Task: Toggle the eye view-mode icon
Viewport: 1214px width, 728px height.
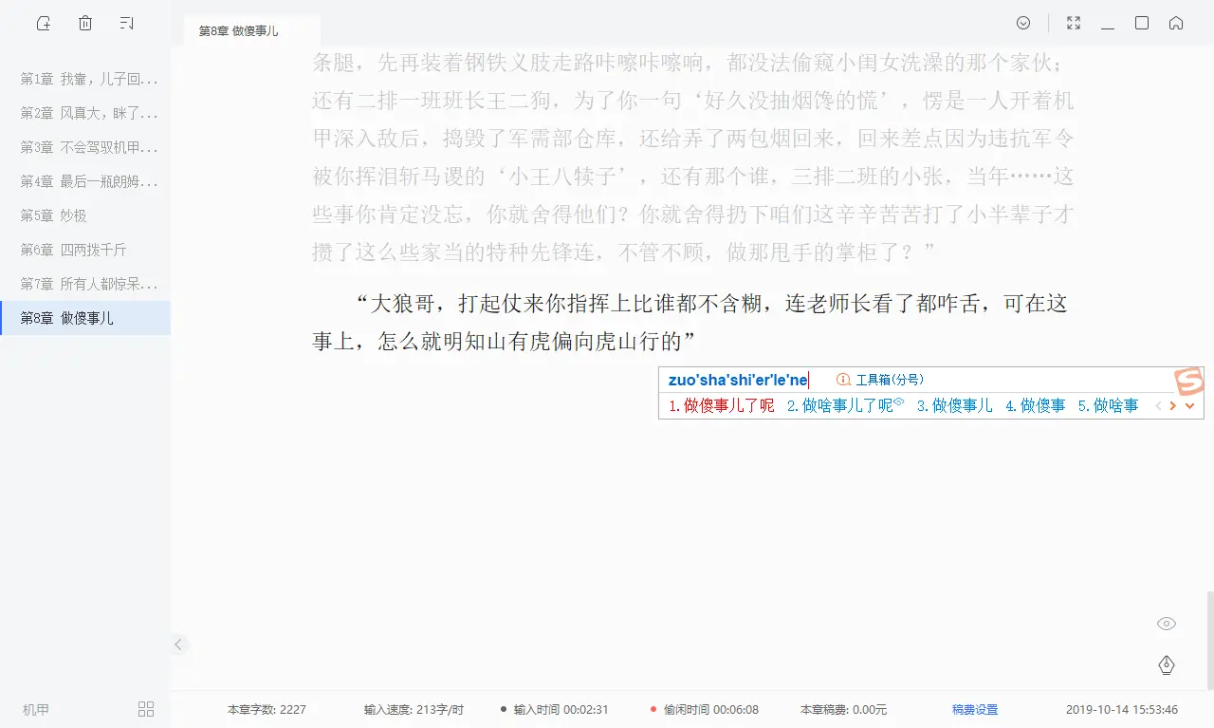Action: [1167, 624]
